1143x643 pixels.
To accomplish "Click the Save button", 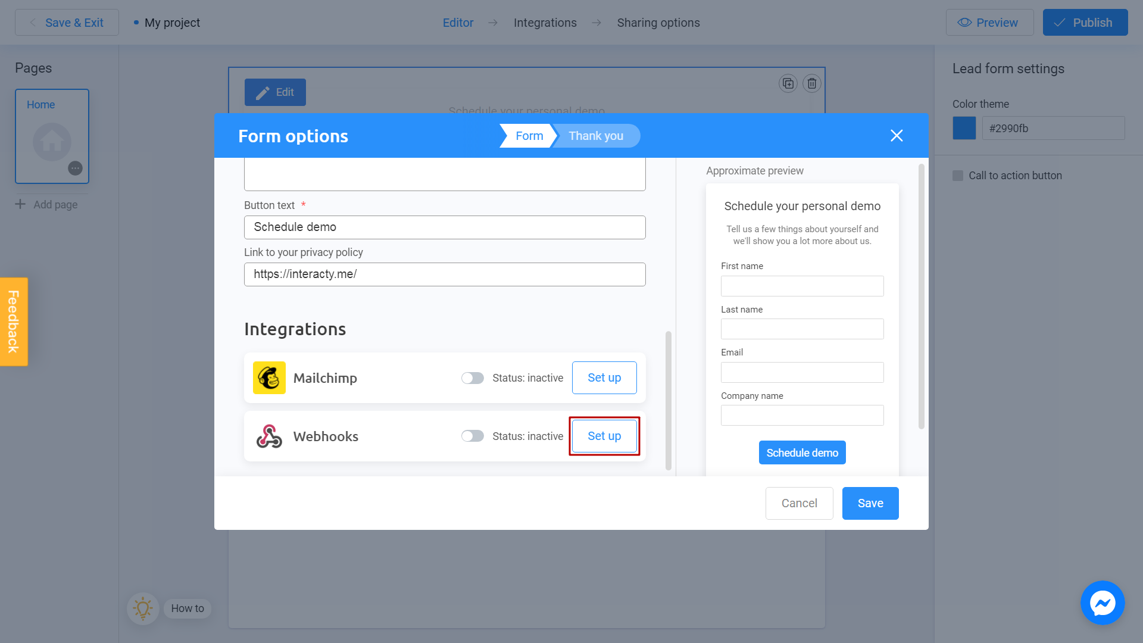I will 870,503.
